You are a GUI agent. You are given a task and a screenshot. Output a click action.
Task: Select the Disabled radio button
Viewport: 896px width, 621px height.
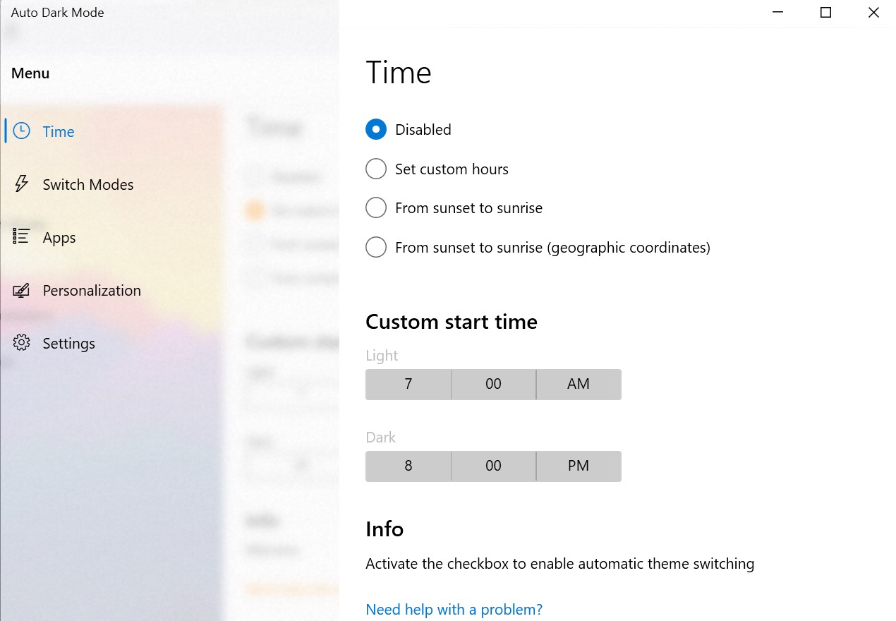pos(376,129)
